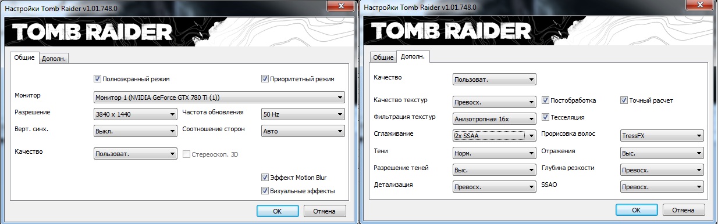
Task: Click the disabled Стереоскоп. 3D checkbox
Action: pos(187,154)
